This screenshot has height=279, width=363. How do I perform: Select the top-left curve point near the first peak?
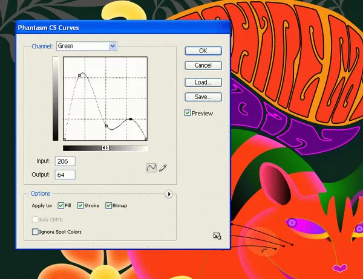point(80,75)
